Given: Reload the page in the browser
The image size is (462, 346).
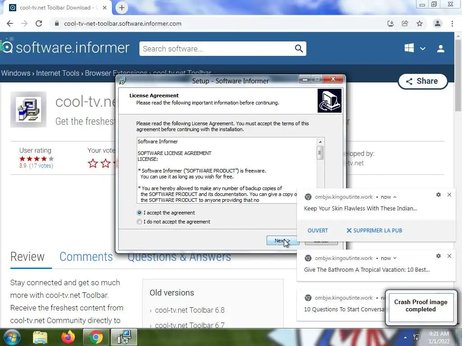Looking at the screenshot, I should tap(39, 23).
